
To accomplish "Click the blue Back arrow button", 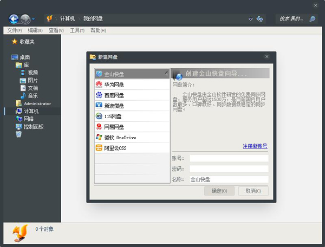I will (14, 19).
